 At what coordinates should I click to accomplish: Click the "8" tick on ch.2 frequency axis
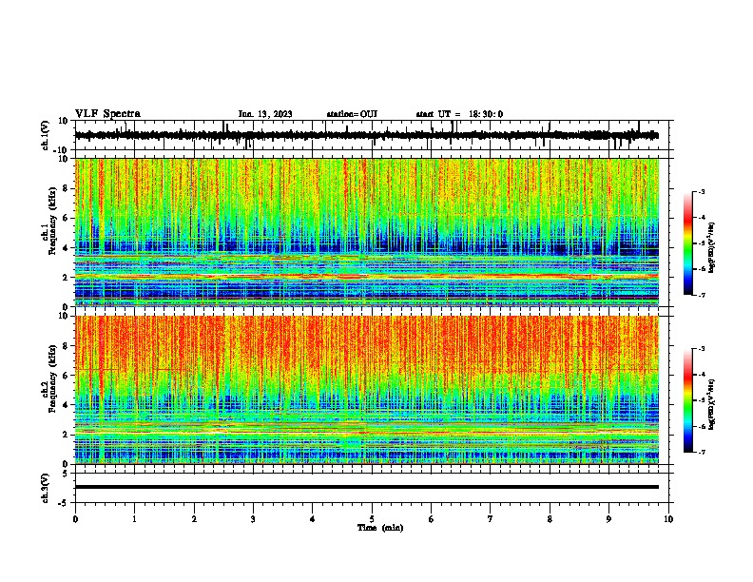(66, 346)
